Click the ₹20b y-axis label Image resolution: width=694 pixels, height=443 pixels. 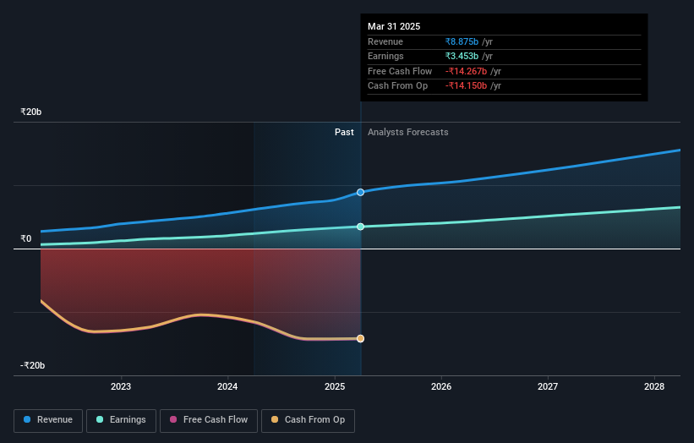click(x=31, y=112)
